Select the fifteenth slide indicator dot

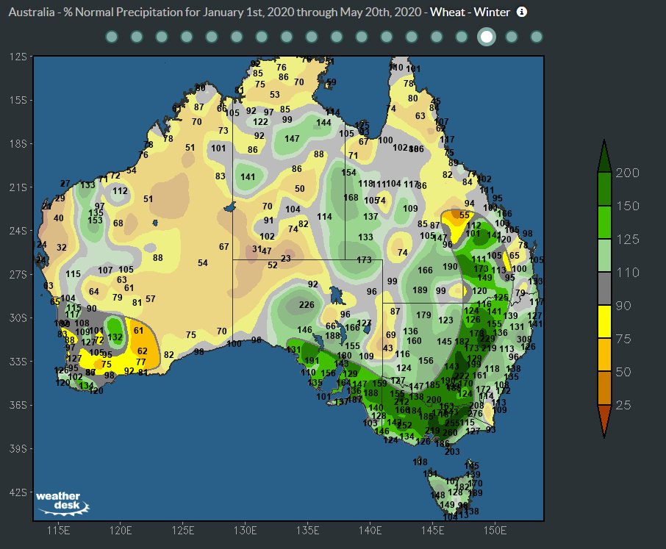[x=462, y=37]
